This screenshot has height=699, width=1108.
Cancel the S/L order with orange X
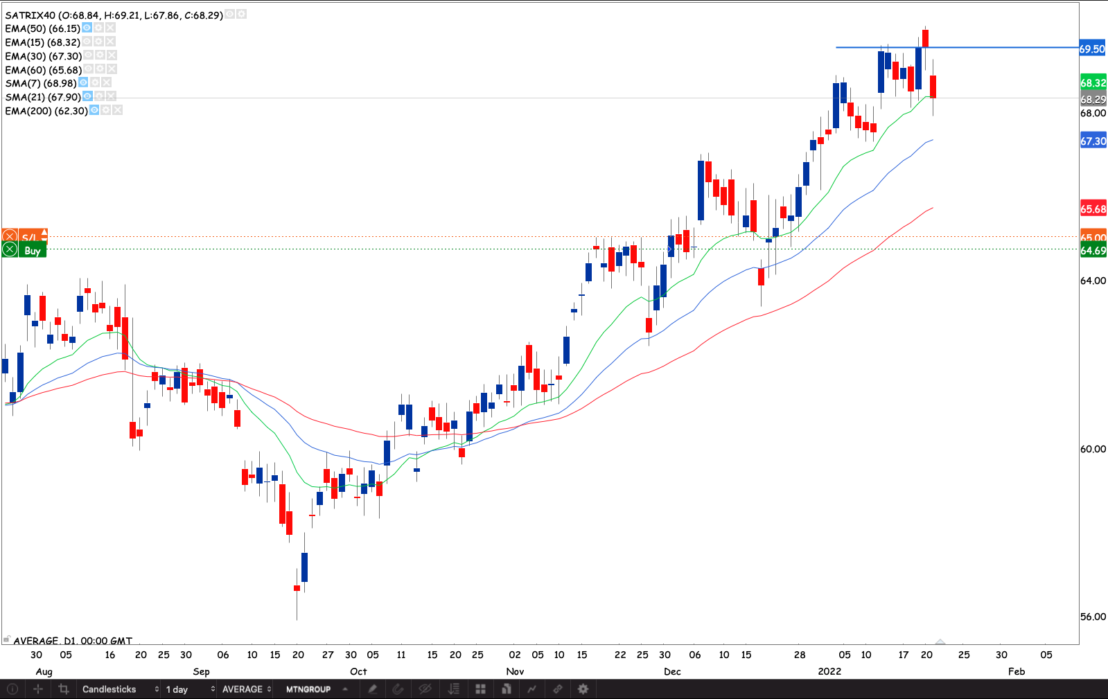10,237
